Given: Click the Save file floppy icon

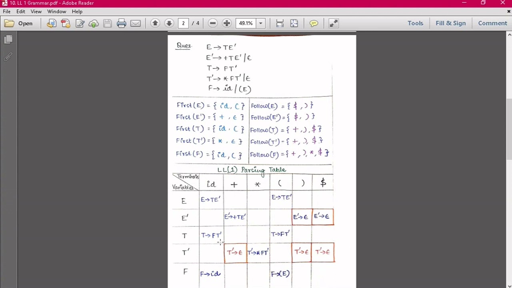Looking at the screenshot, I should tap(108, 23).
